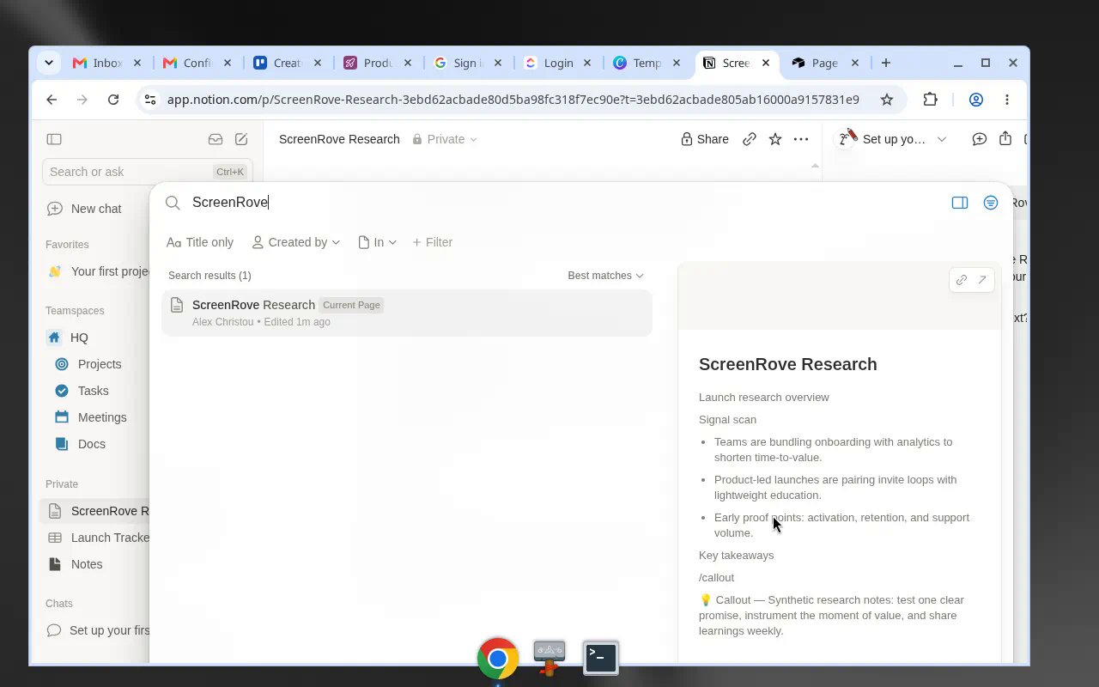This screenshot has height=687, width=1099.
Task: Open the ScreenRove Research search result
Action: point(407,313)
